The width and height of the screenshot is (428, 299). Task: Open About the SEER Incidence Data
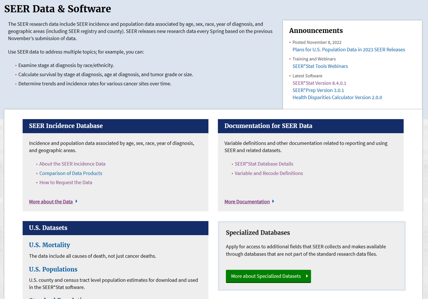tap(72, 164)
